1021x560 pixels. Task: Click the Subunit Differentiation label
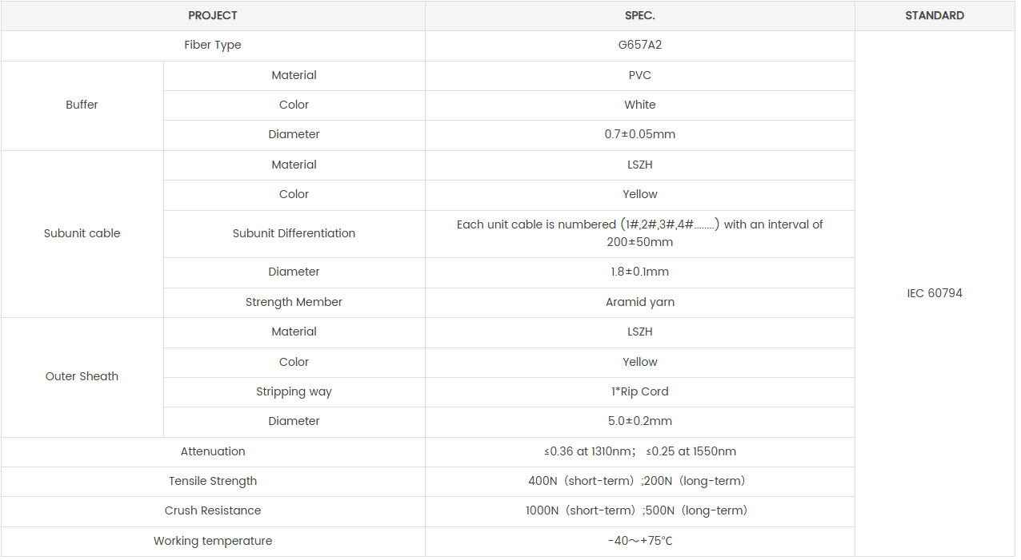[294, 233]
